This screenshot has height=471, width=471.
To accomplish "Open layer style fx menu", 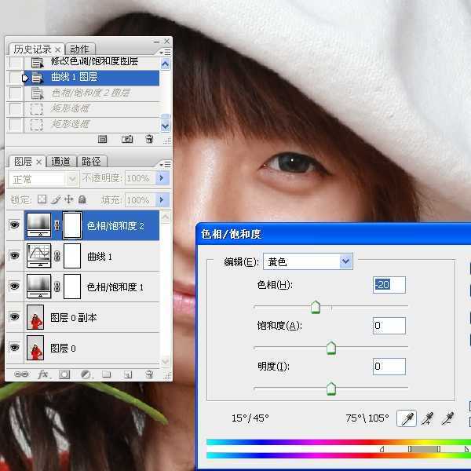I will (x=43, y=374).
